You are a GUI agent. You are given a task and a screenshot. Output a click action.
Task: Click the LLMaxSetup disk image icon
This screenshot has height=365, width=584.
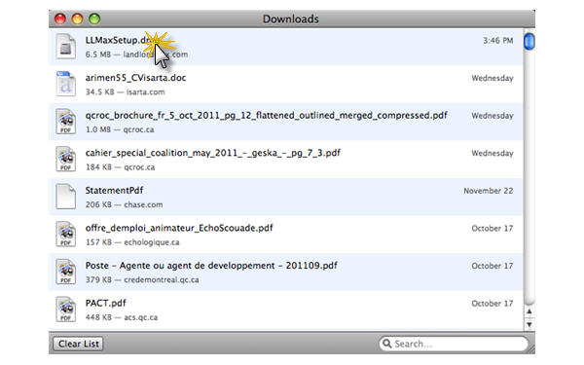click(65, 46)
